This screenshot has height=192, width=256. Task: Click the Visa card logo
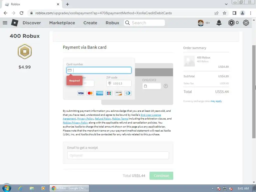[x=81, y=93]
